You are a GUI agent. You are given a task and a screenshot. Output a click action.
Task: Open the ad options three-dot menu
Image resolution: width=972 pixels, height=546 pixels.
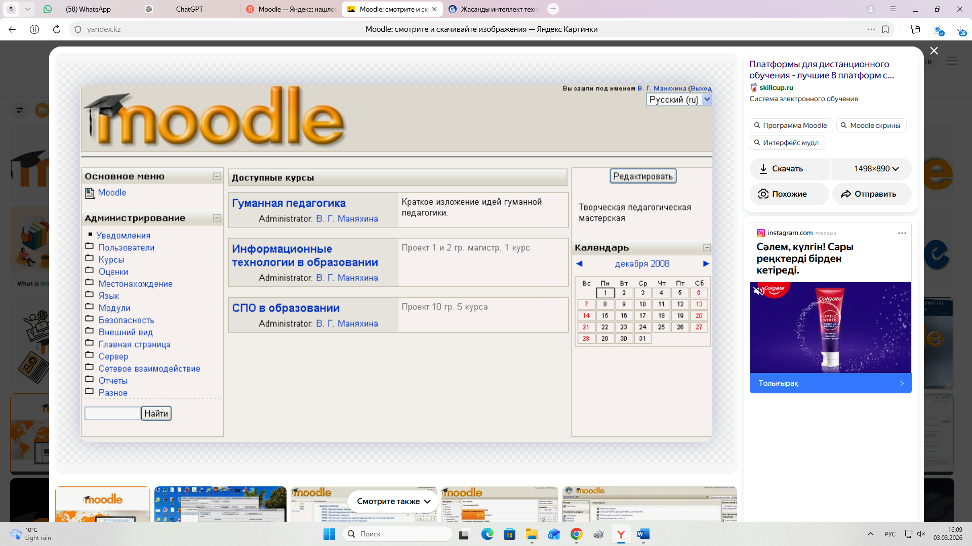point(902,233)
